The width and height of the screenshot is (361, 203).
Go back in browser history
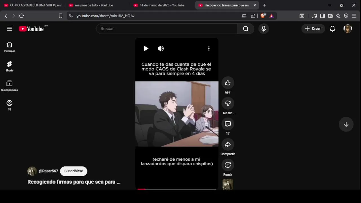6,16
